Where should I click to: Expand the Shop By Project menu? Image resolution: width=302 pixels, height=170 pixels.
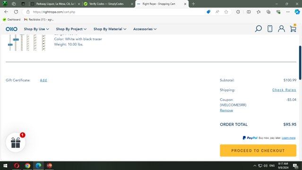tap(71, 29)
